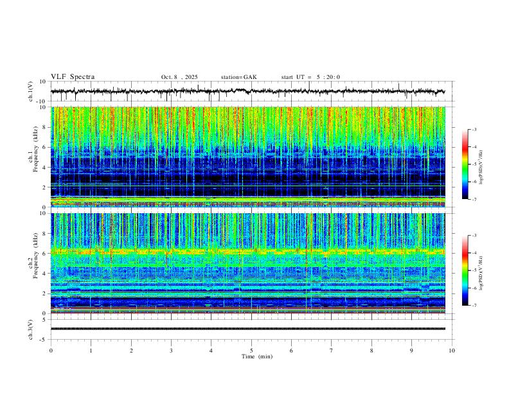Click the ch.2 Frequency (kHz) axis label
The image size is (509, 393).
33,256
